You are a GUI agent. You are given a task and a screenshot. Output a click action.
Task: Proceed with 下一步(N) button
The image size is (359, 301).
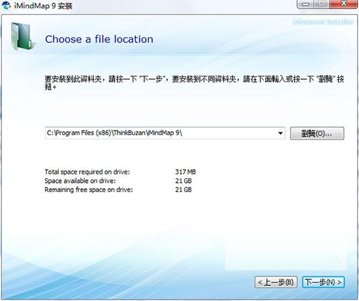[x=323, y=282]
